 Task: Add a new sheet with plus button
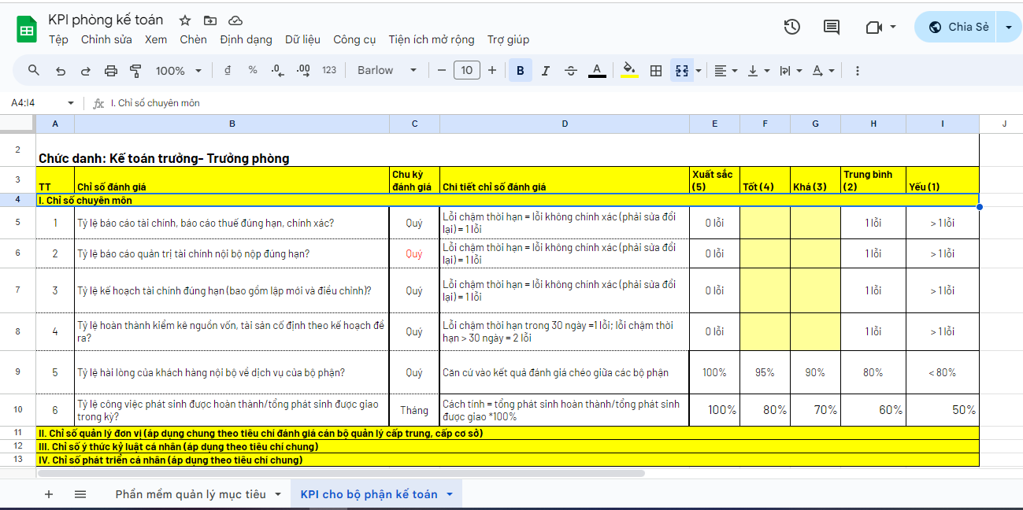pos(49,494)
